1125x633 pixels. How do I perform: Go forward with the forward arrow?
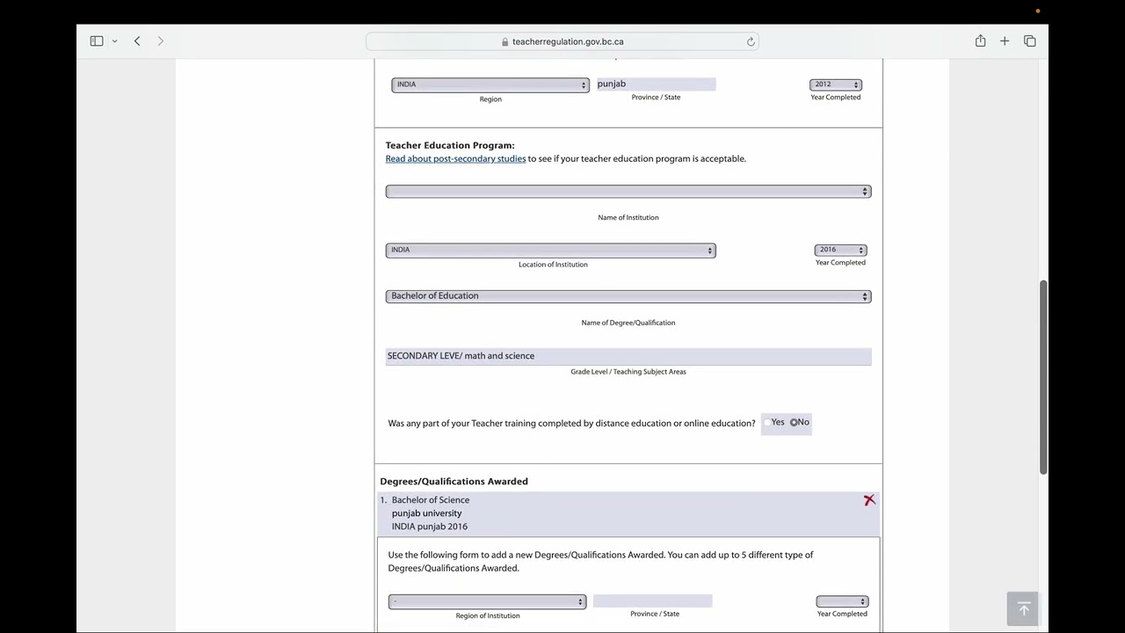[160, 41]
